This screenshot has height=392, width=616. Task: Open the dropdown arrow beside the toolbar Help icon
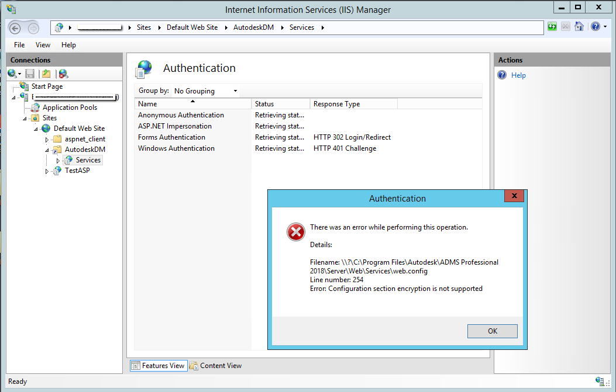coord(605,27)
